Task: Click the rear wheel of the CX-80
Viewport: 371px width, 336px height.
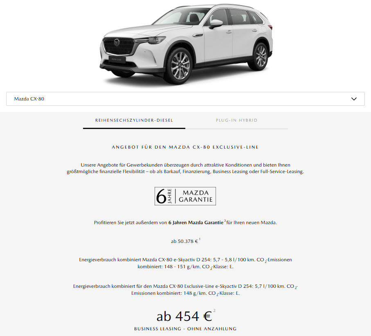Action: 261,56
